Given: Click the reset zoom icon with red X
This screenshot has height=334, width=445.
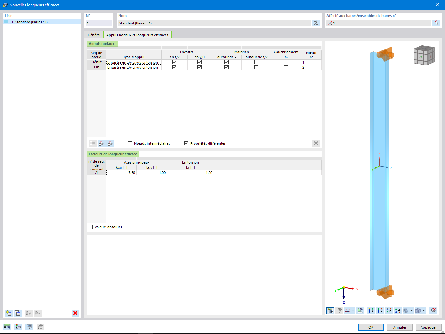Looking at the screenshot, I should coord(433,310).
